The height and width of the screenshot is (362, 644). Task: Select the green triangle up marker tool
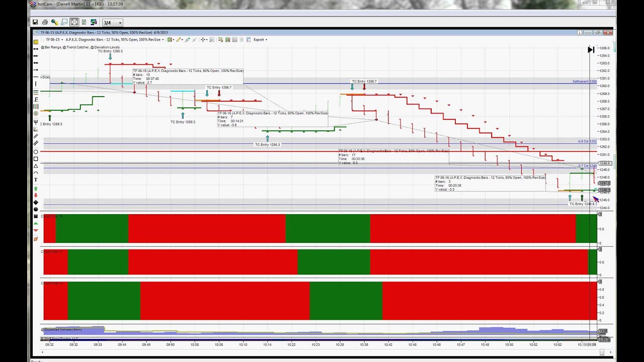point(36,223)
